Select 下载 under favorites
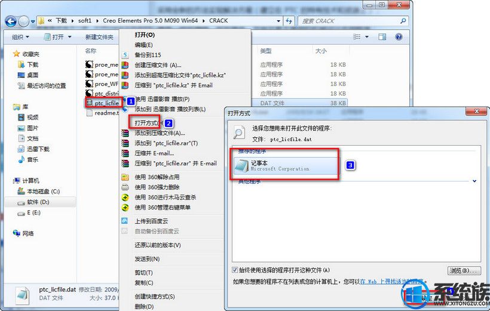490x311 pixels. click(28, 64)
